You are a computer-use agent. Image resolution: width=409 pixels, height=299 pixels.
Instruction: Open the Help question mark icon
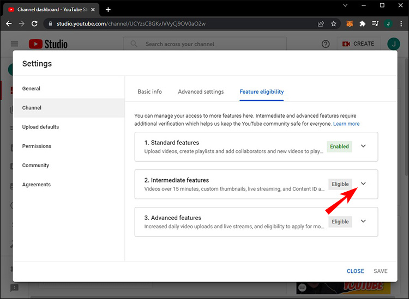pos(326,44)
